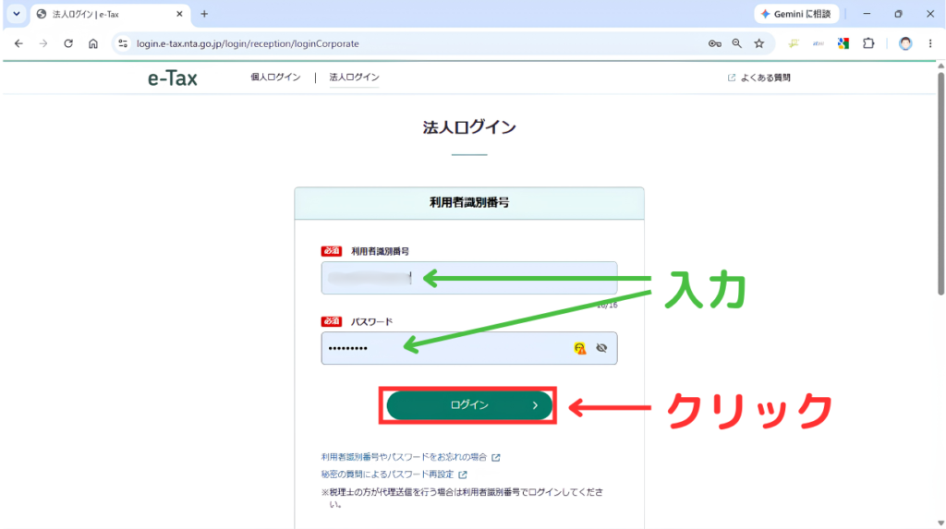Select the 法人ログイン | e-Tax browser tab
This screenshot has width=946, height=529.
(109, 14)
